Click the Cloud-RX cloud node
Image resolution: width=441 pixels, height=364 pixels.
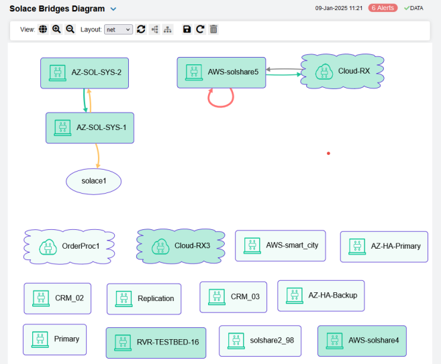(x=344, y=71)
